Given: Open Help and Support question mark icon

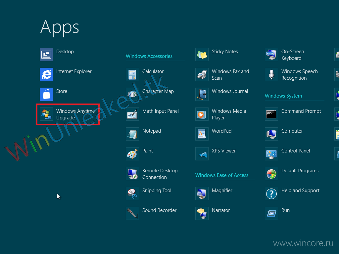Looking at the screenshot, I should (x=271, y=193).
